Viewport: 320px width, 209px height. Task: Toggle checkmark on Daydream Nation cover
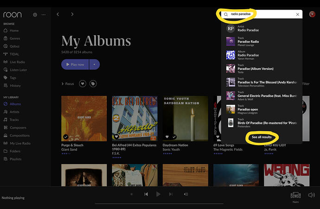coord(174,137)
